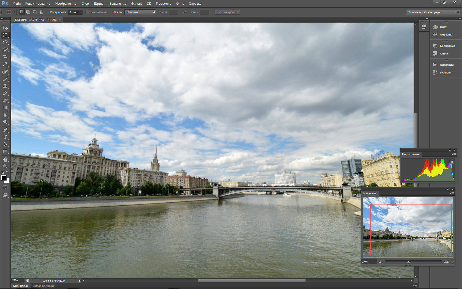Select the Quick Selection tool

pos(5,50)
